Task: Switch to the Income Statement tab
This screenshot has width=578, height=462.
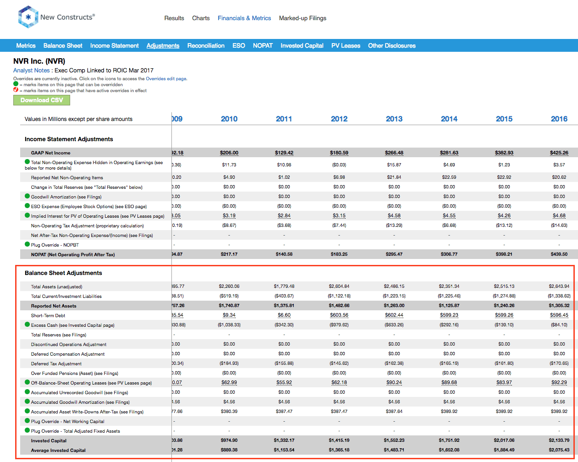Action: pos(115,46)
